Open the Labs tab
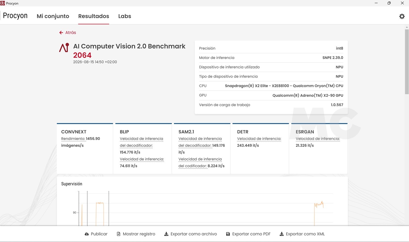 [124, 16]
